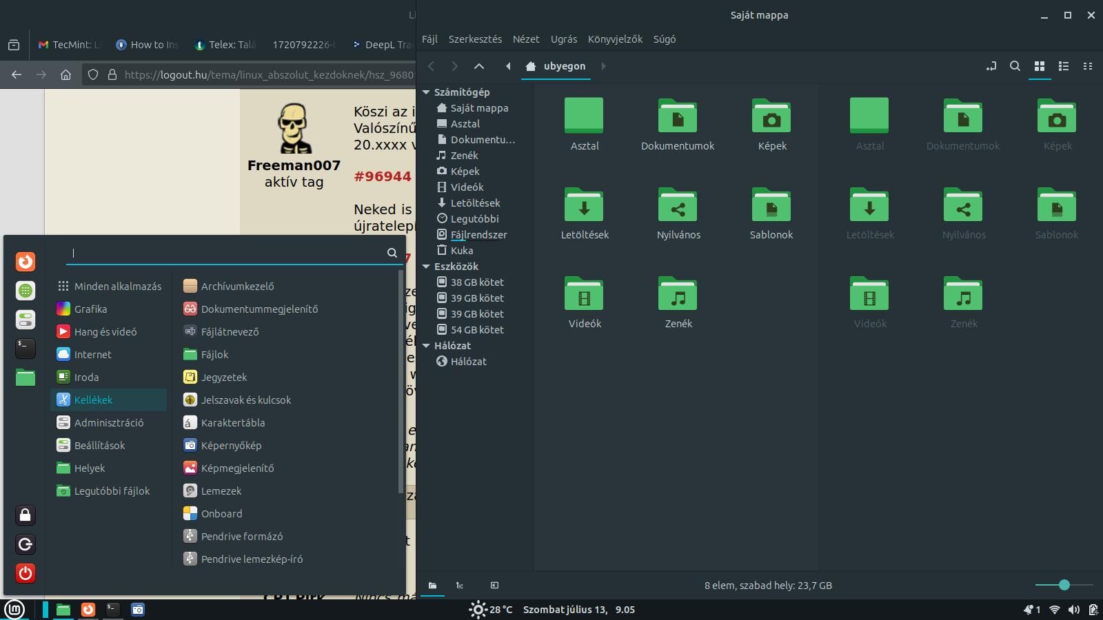
Task: Select Sablonok folder in right pane
Action: (1057, 214)
